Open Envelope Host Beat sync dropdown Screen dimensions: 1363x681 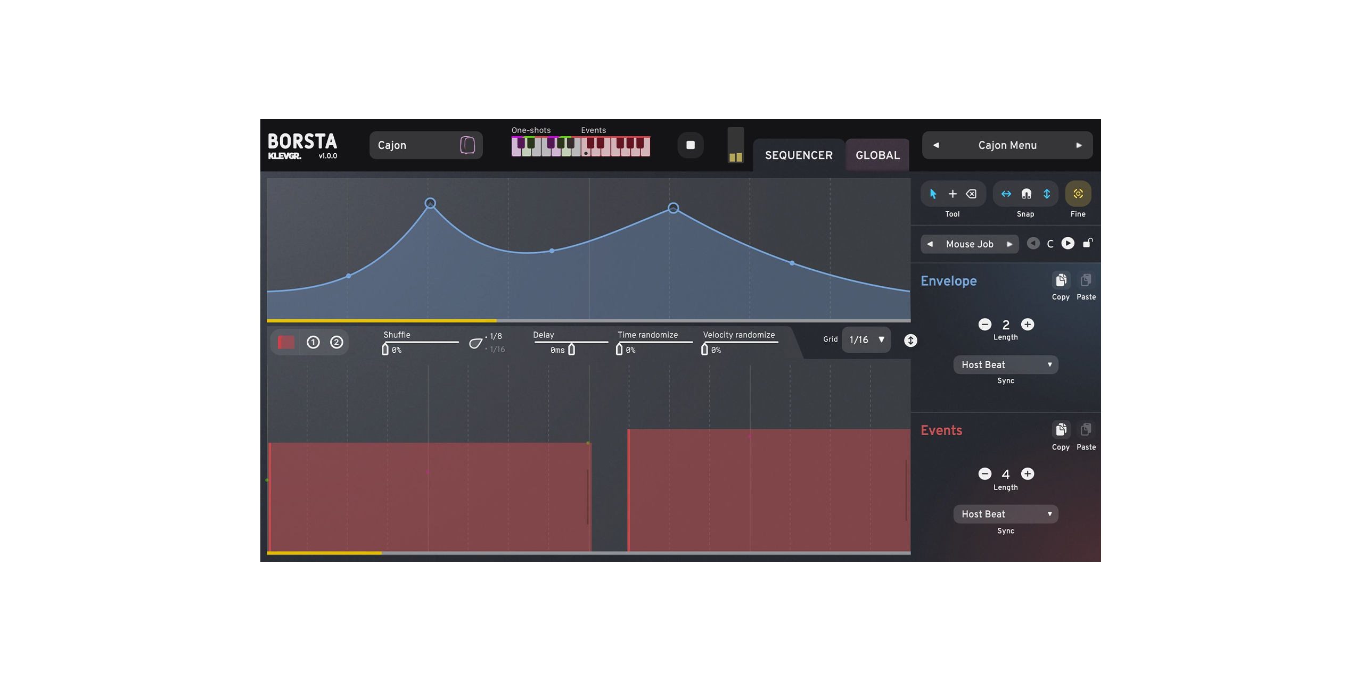(x=1005, y=364)
